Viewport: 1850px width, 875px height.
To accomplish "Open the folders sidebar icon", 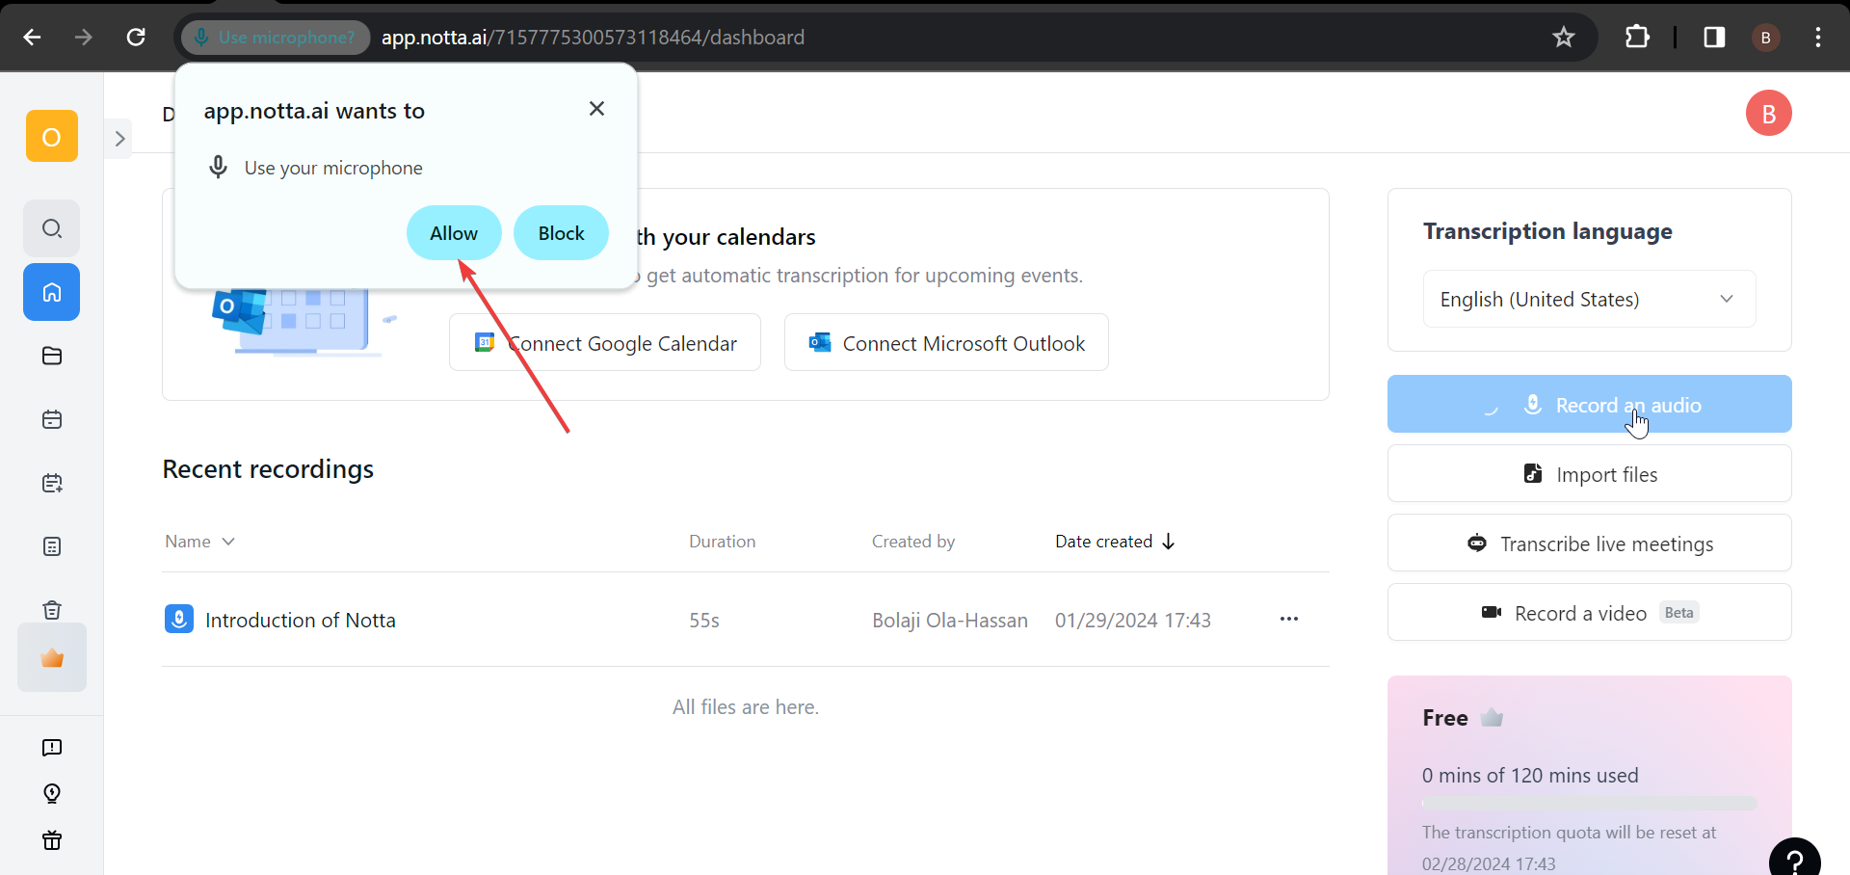I will (x=52, y=356).
